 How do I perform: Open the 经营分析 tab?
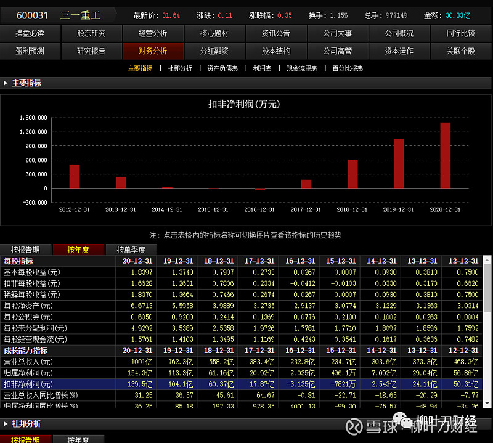click(x=153, y=33)
